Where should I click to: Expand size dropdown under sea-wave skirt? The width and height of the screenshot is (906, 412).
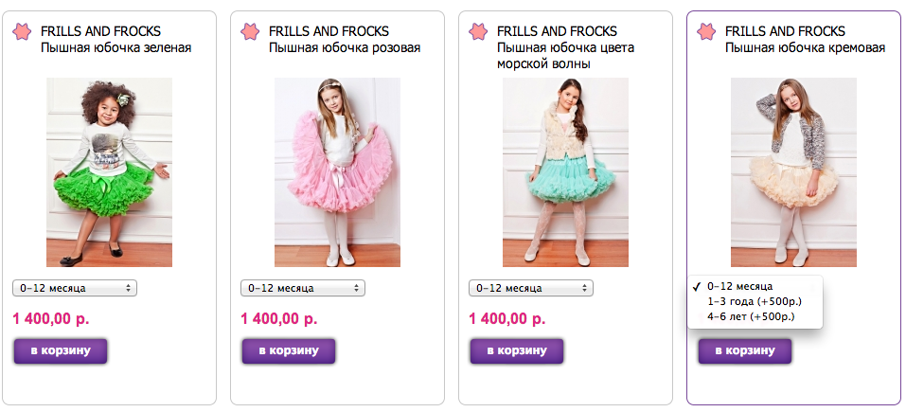coord(531,288)
